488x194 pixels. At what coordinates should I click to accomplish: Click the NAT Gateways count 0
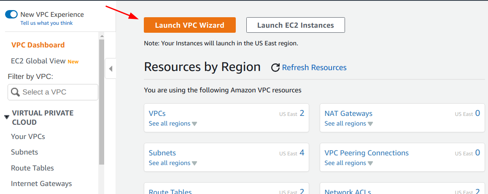tap(478, 113)
